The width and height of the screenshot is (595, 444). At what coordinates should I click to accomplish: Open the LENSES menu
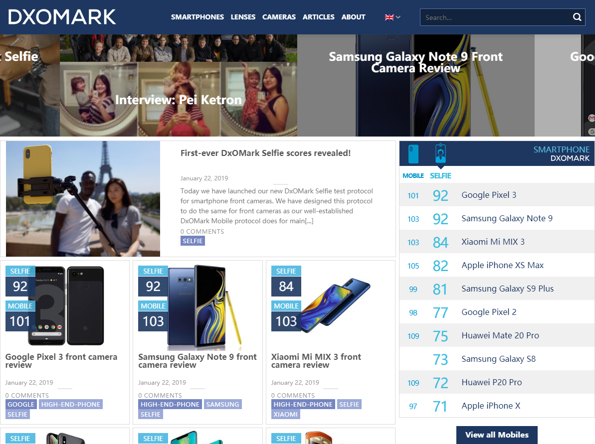[x=243, y=17]
